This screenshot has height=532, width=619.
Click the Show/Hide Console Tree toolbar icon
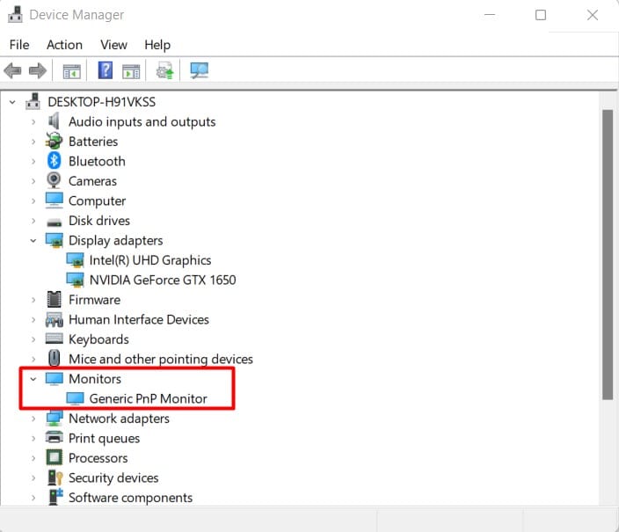coord(71,71)
